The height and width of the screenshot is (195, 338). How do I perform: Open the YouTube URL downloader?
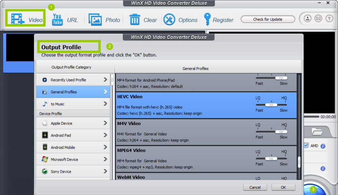pos(58,19)
